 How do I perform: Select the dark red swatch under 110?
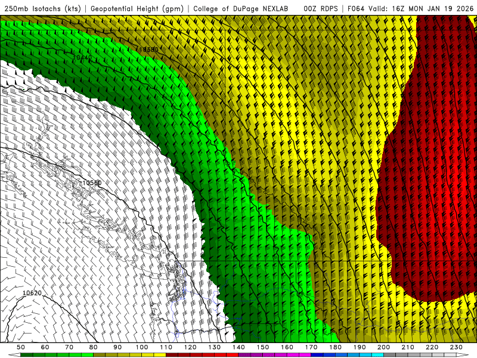[x=172, y=355]
